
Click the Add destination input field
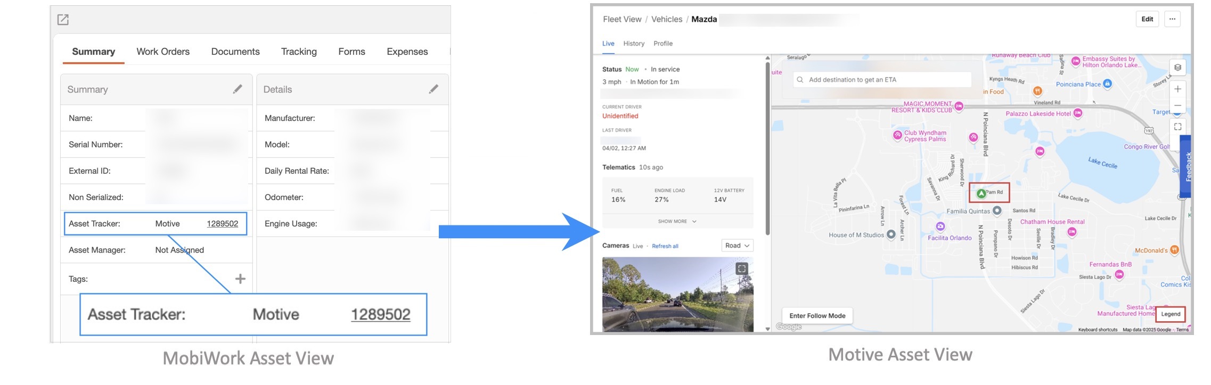point(884,80)
